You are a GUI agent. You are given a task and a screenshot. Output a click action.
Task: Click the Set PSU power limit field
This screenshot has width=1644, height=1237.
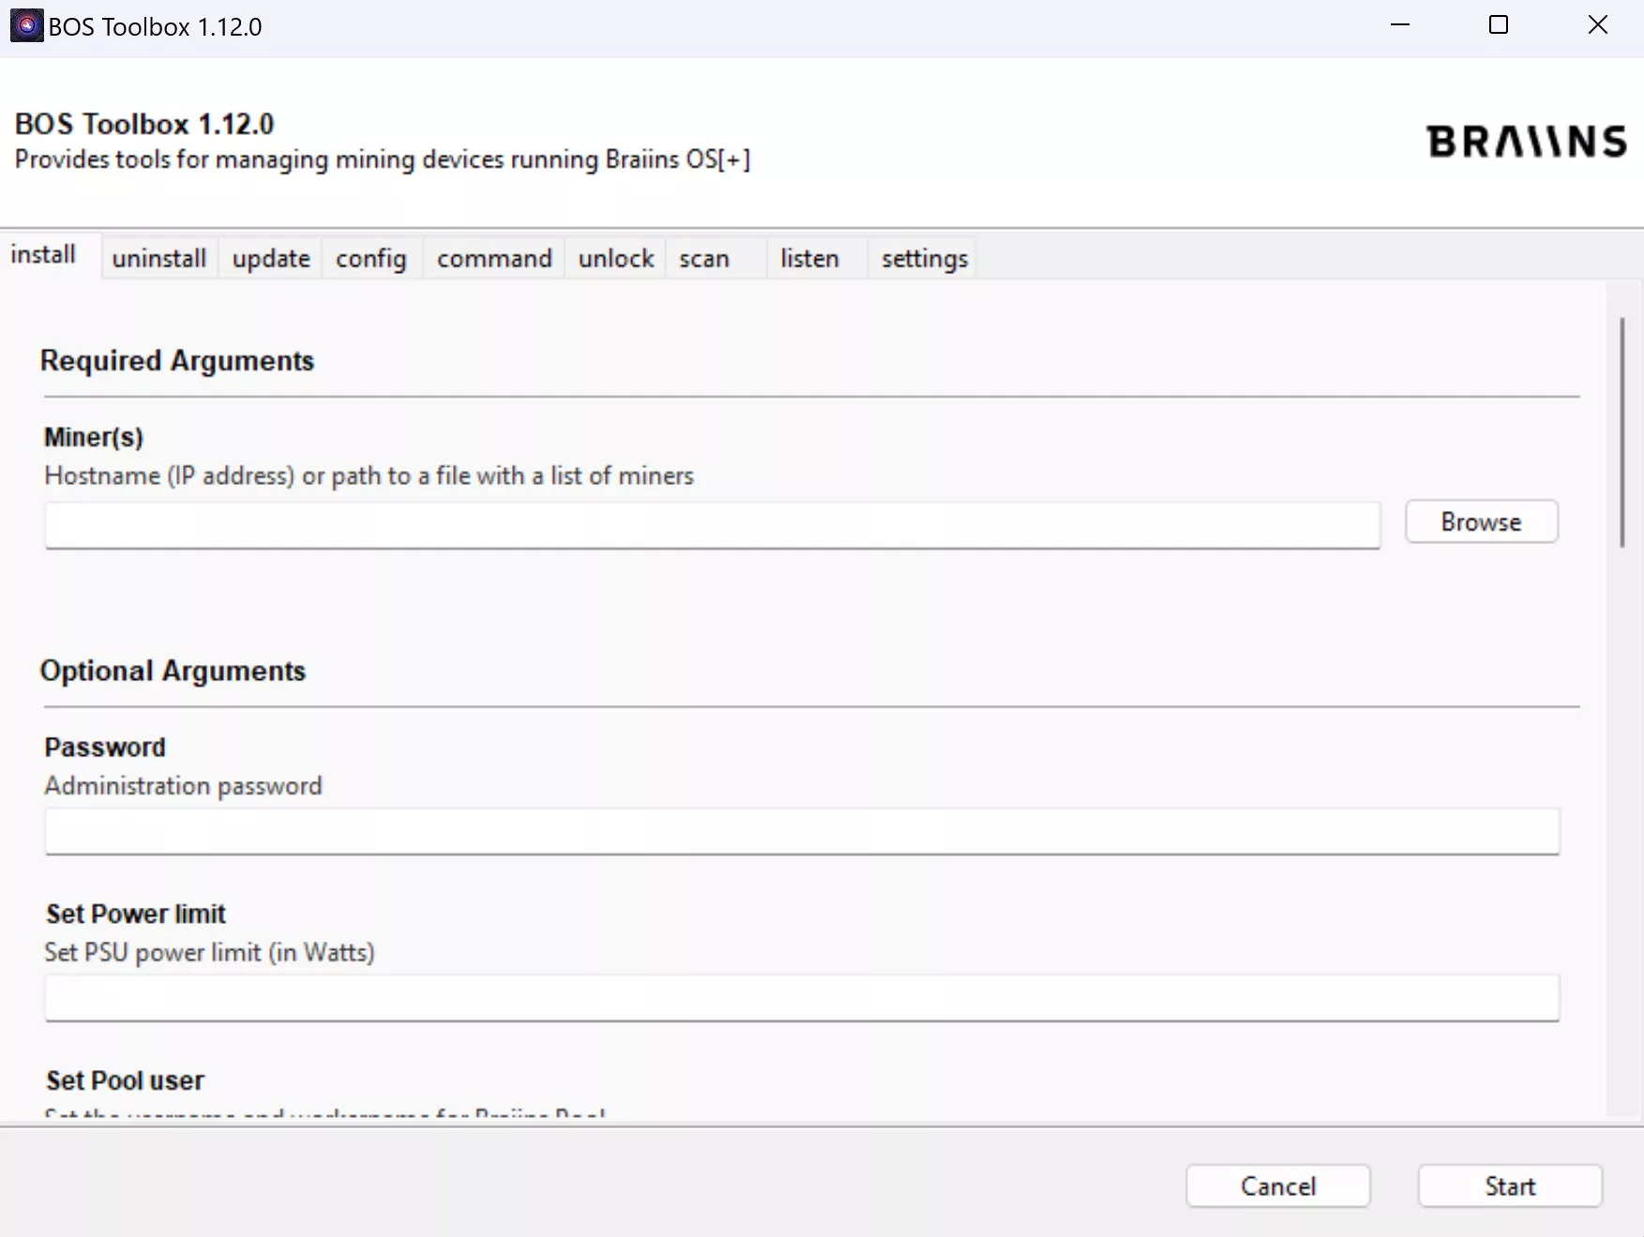point(802,998)
